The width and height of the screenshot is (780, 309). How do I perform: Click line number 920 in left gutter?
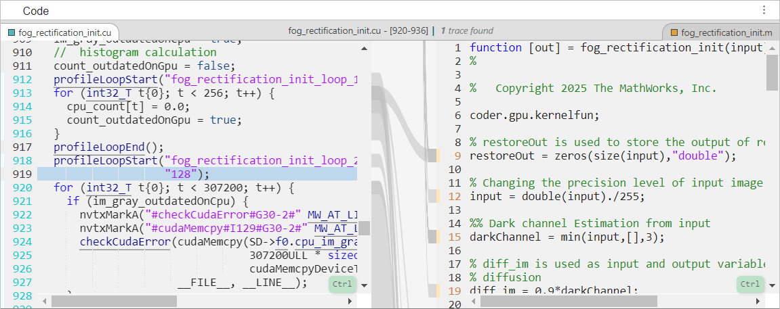click(x=23, y=188)
